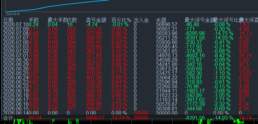Click floating loss -4602.16
Image resolution: width=258 pixels, height=124 pixels.
tap(195, 56)
